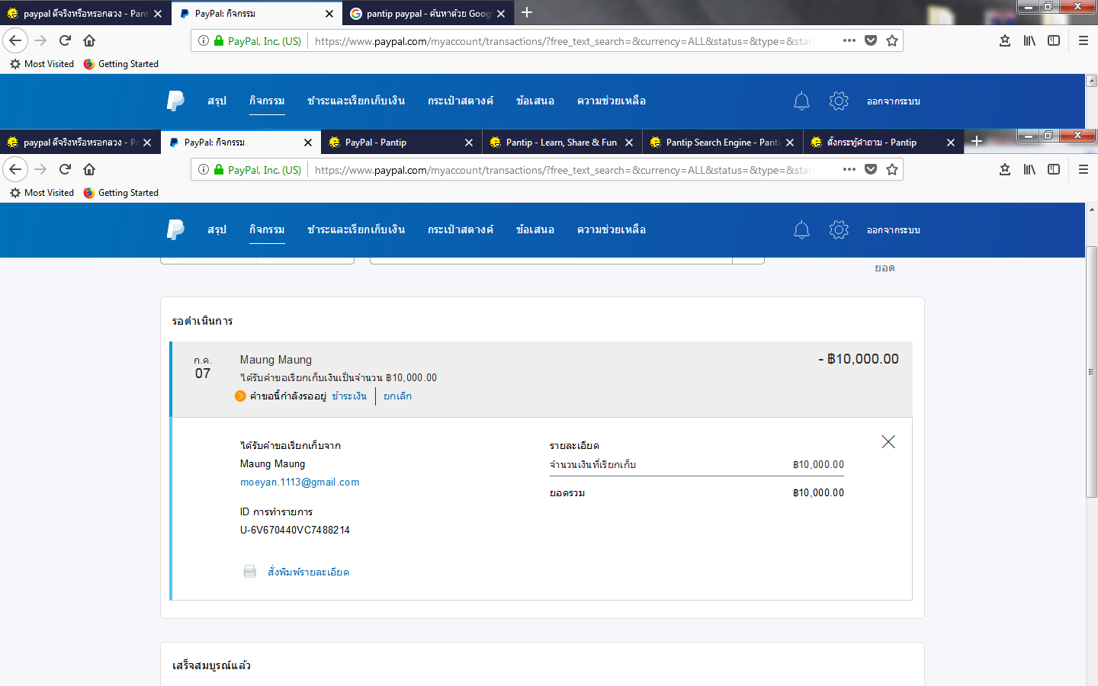
Task: Open 'Most Visited' bookmark in front window
Action: click(42, 193)
